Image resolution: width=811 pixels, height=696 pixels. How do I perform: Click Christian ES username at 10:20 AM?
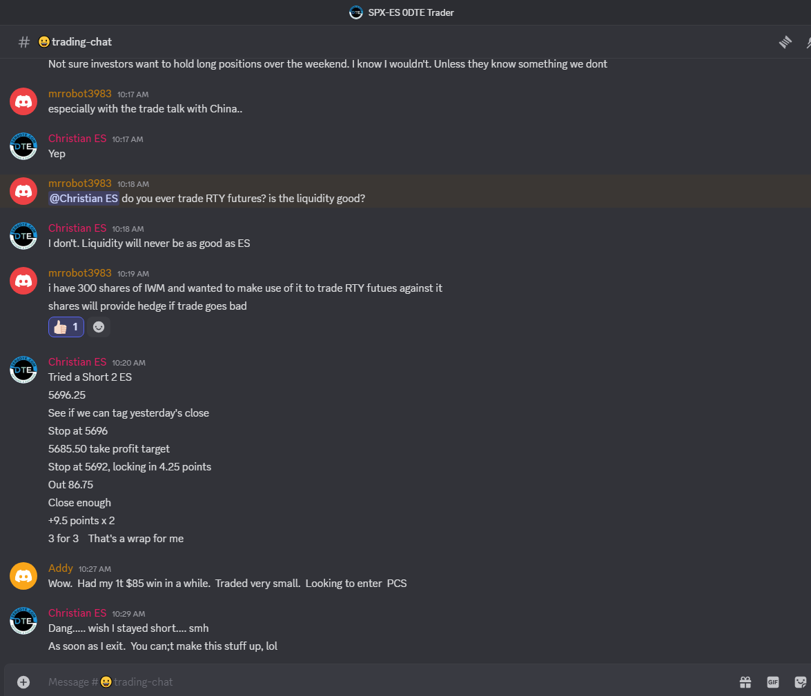77,362
